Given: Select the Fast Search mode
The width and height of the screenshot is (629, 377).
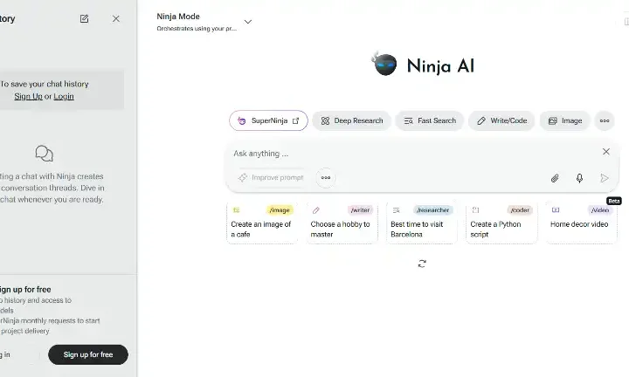Looking at the screenshot, I should [430, 120].
